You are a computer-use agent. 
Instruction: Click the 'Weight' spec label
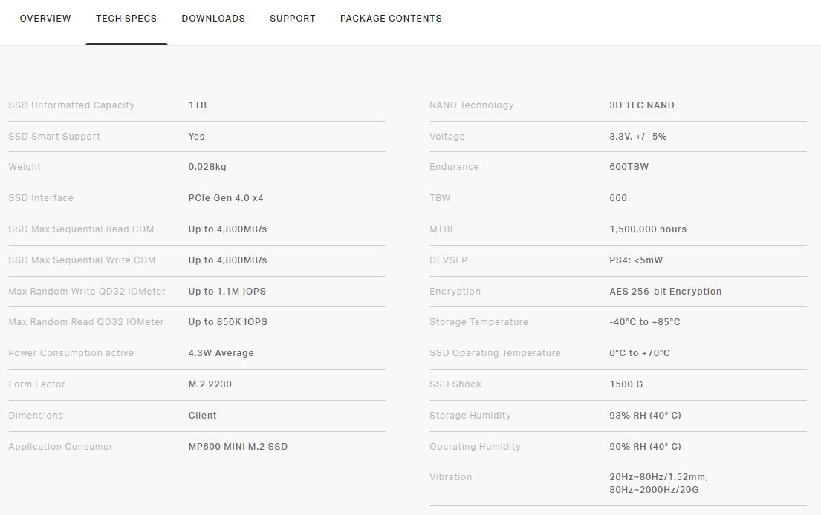coord(25,167)
